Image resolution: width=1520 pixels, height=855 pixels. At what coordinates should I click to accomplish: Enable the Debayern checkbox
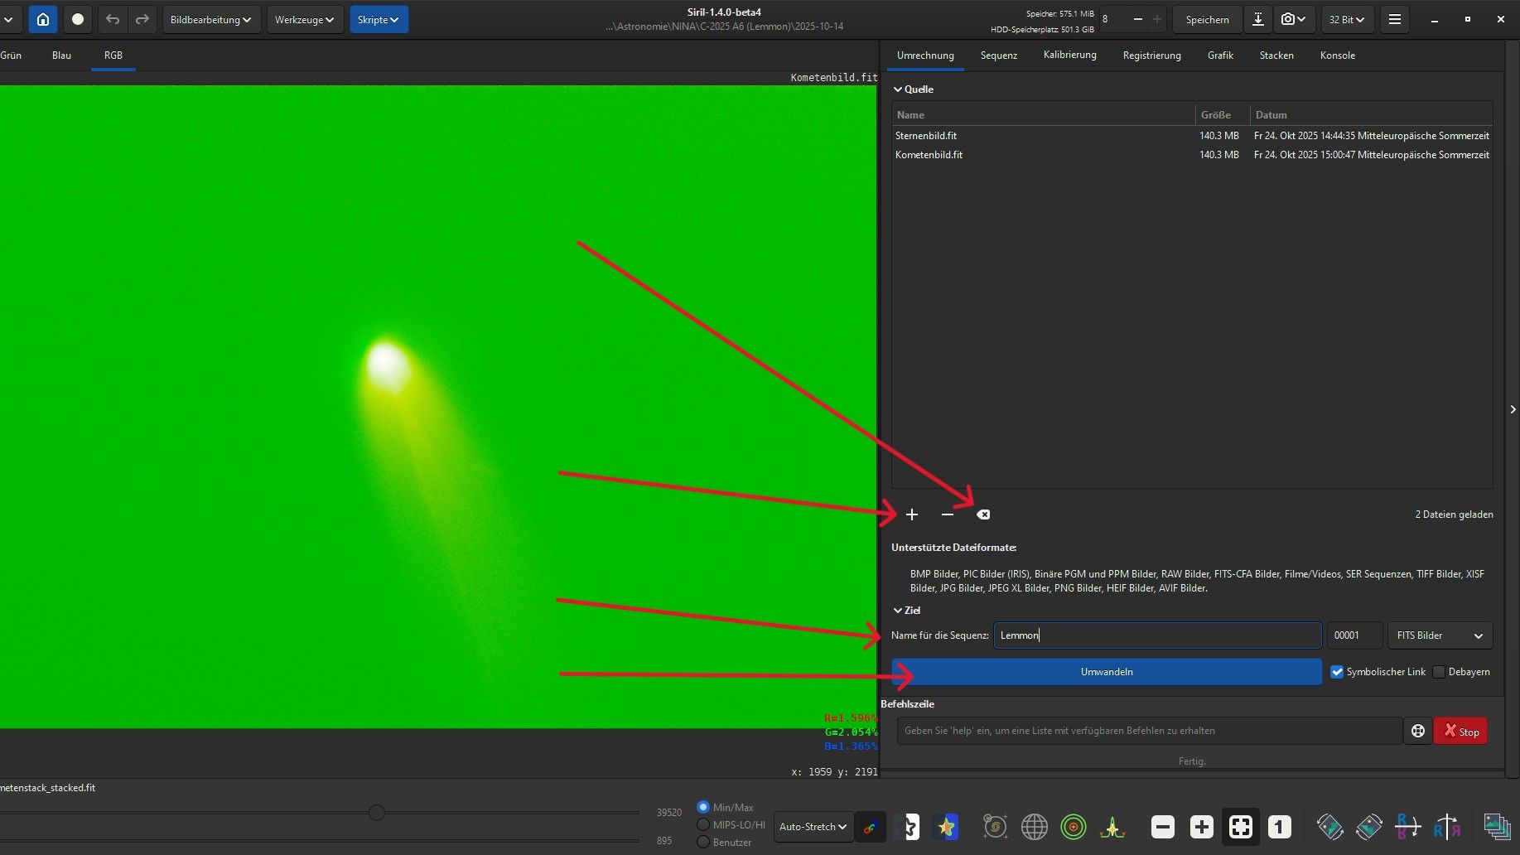click(1439, 672)
